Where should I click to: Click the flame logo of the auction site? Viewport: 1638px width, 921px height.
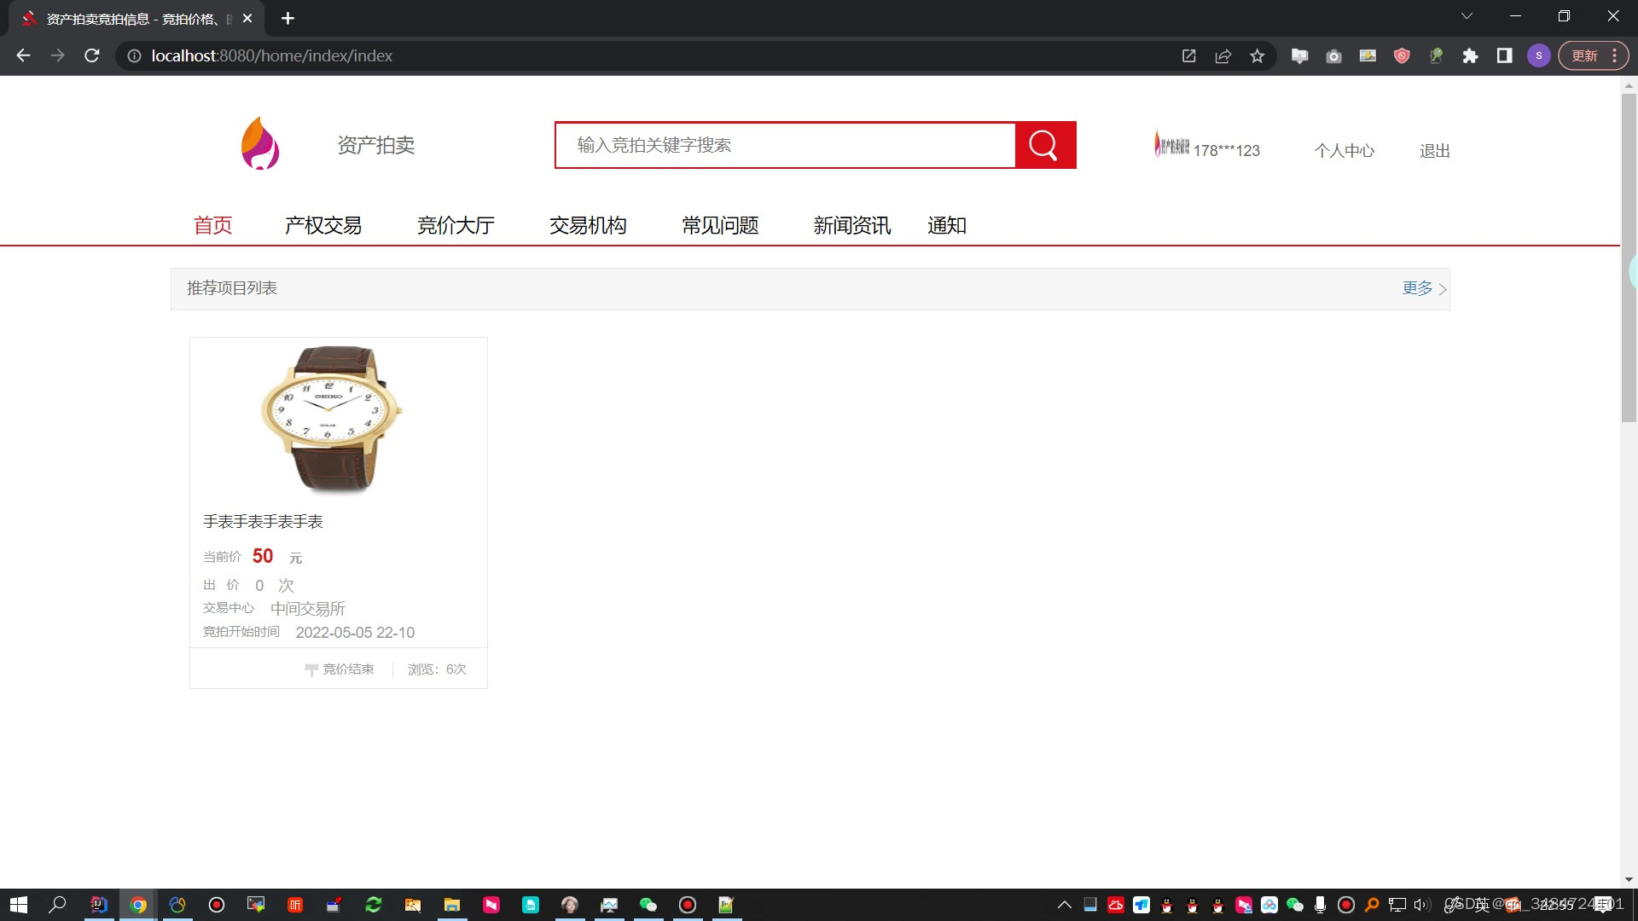[260, 143]
